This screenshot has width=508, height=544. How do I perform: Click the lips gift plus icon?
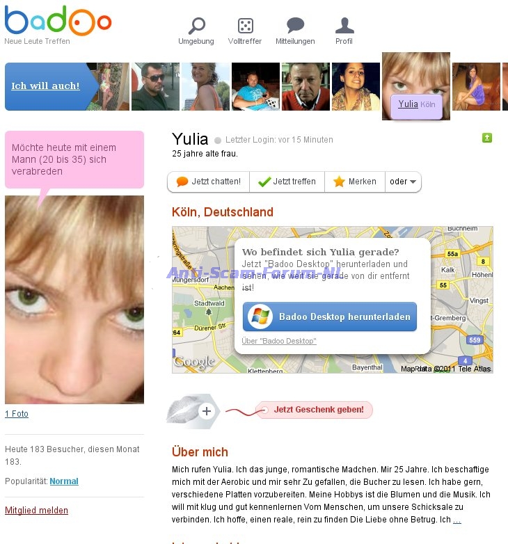pos(207,411)
